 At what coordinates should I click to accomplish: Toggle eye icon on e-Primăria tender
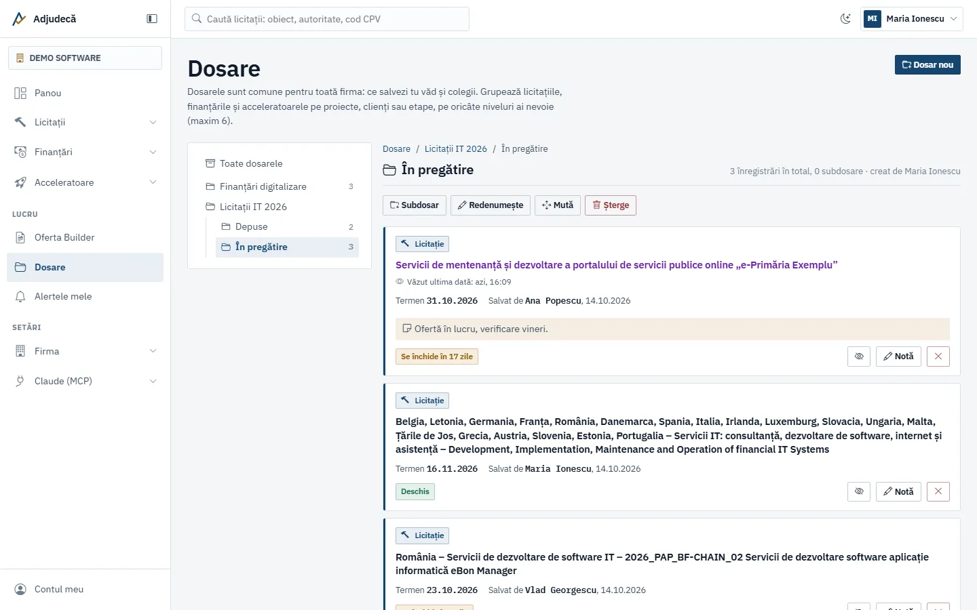click(859, 357)
